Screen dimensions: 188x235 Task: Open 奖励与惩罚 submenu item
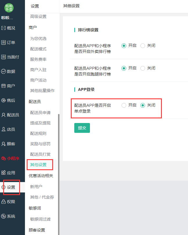40,144
